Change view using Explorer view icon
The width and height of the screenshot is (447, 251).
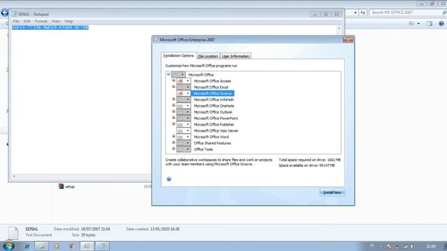[411, 24]
